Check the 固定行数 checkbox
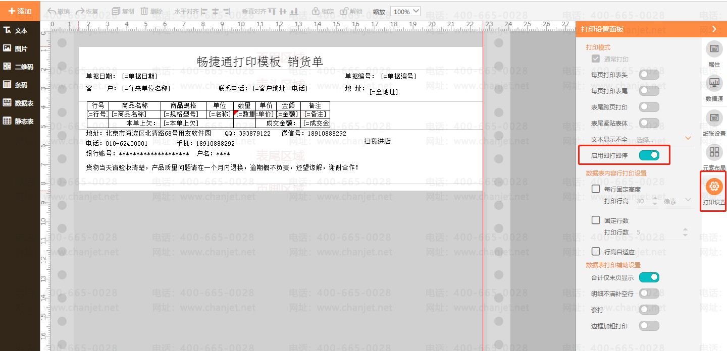Screen dimensions: 727x351 (x=596, y=220)
